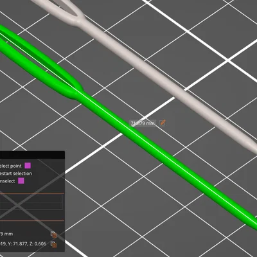Viewport: 257px width, 257px height.
Task: Click the magenta swatch next to 'select point'
Action: 28,166
